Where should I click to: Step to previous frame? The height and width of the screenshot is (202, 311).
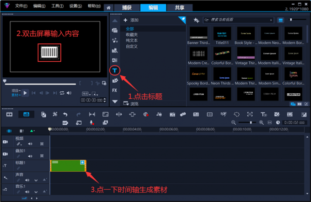(x=41, y=93)
